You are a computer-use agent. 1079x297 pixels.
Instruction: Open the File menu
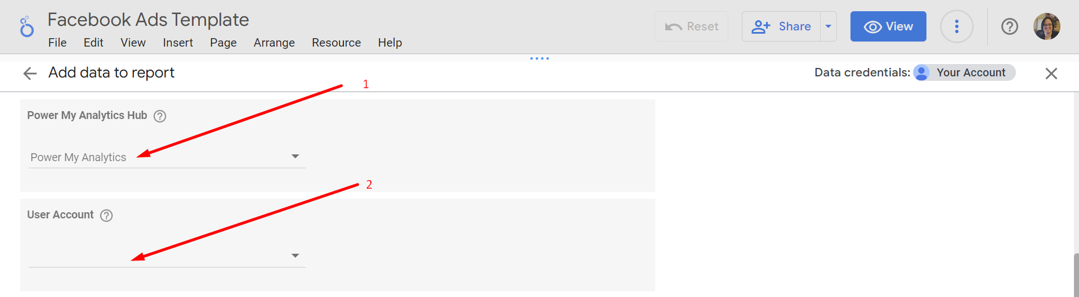[x=57, y=43]
